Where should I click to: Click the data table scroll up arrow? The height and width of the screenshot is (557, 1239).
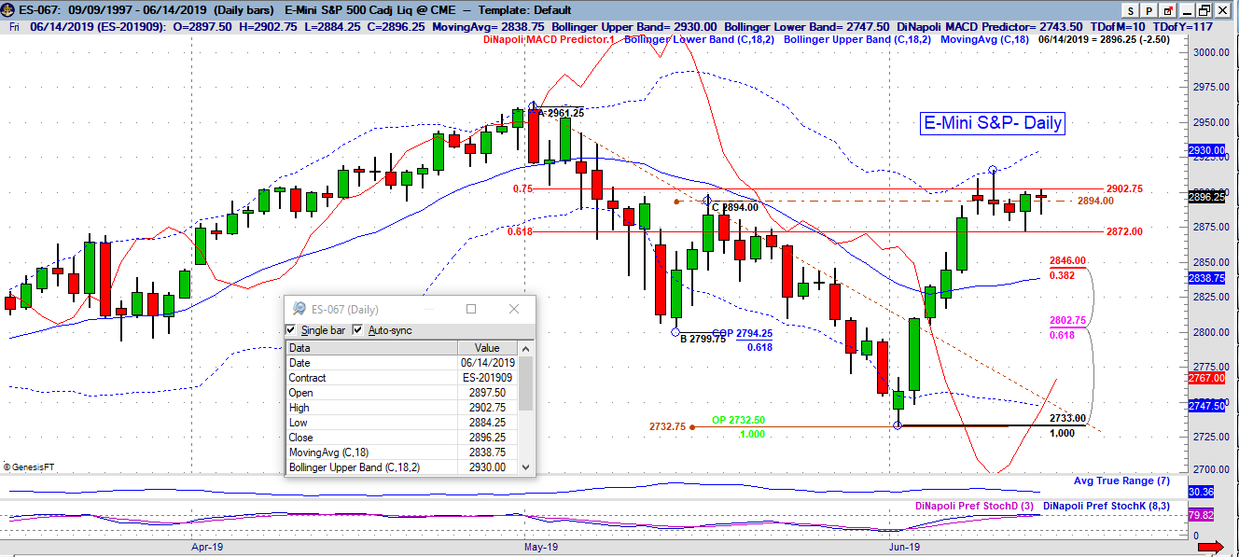point(525,348)
